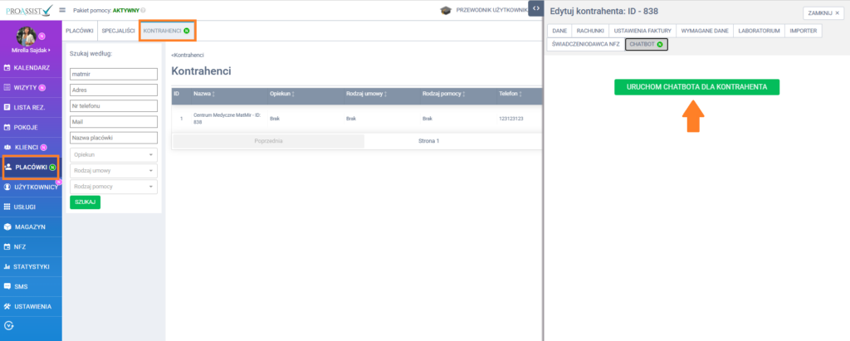Viewport: 850px width, 341px height.
Task: Expand the Rodzaj pomocy dropdown filter
Action: [x=114, y=187]
